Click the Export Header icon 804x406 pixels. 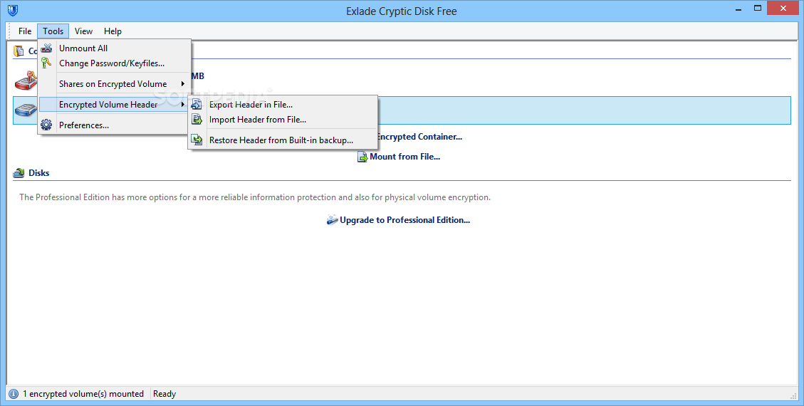pos(197,105)
